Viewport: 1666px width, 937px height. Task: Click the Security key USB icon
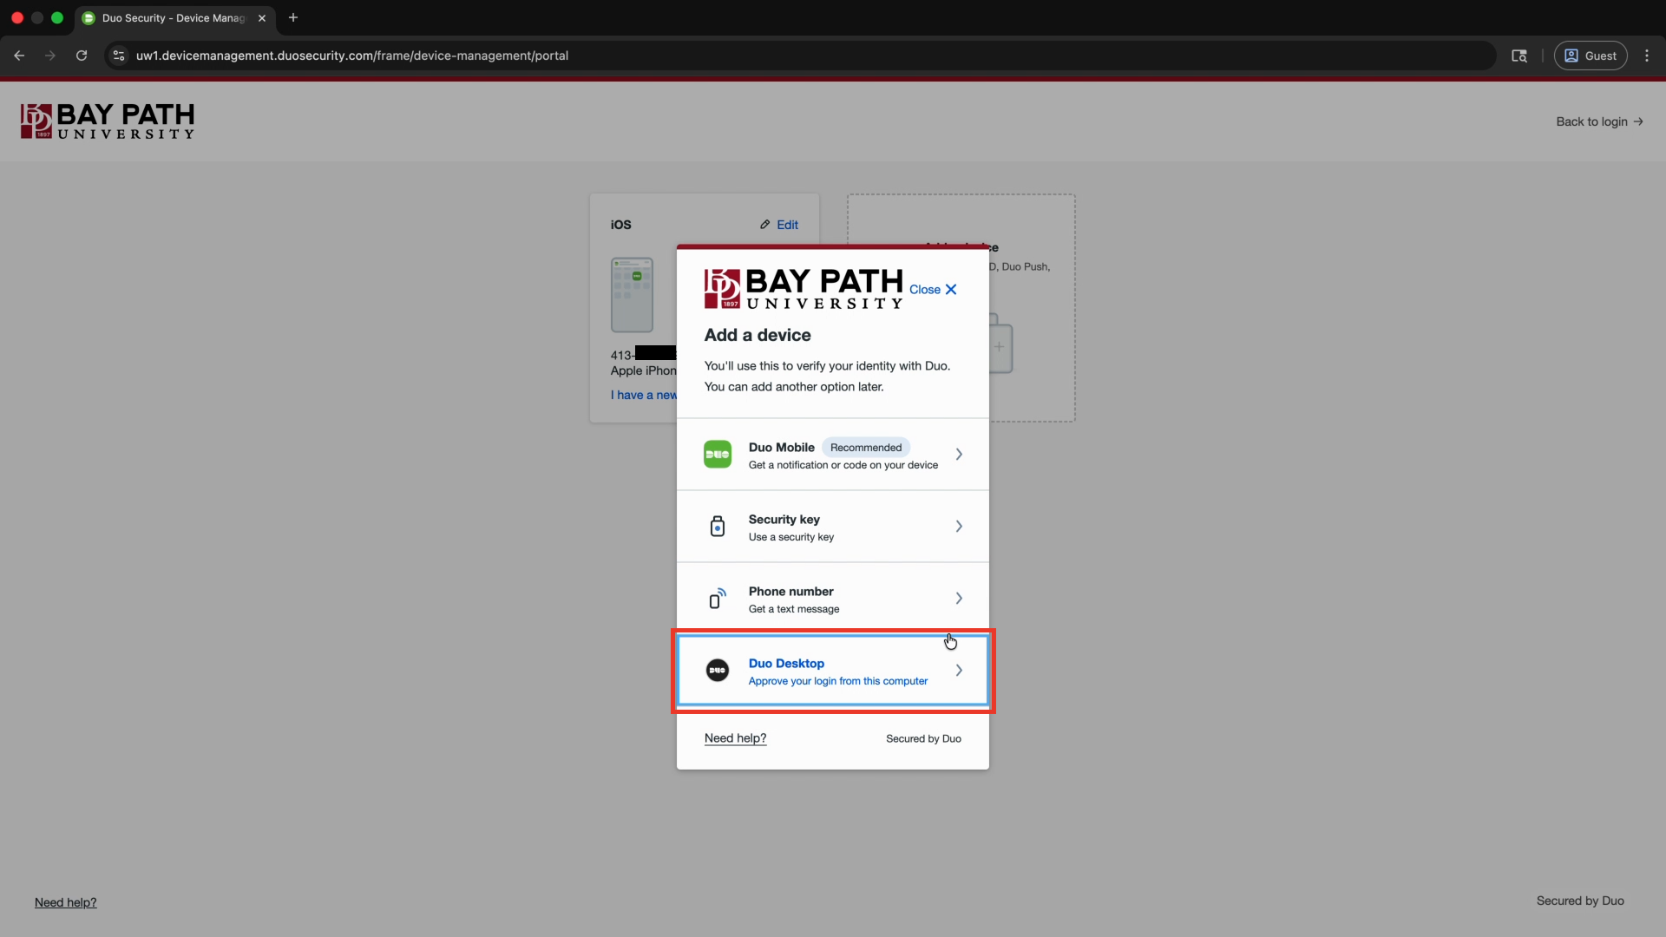tap(718, 526)
